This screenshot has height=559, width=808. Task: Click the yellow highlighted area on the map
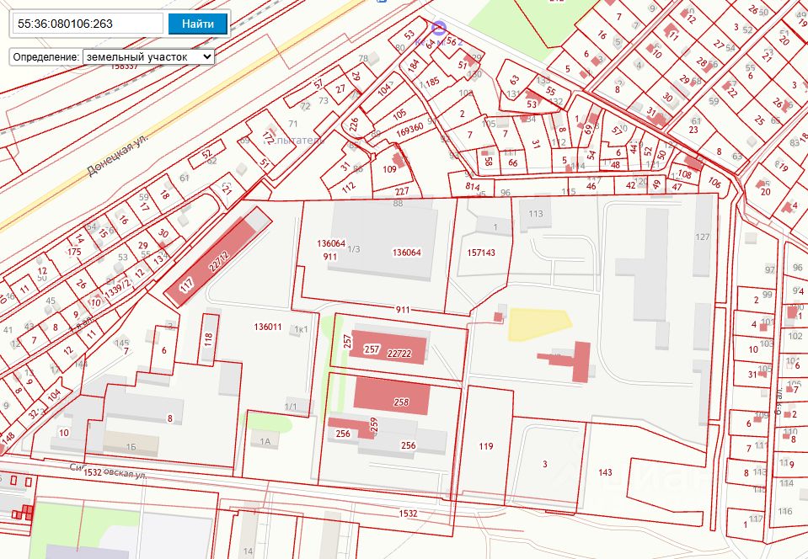[538, 324]
